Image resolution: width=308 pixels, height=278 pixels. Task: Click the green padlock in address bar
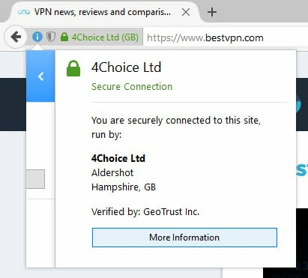(64, 37)
